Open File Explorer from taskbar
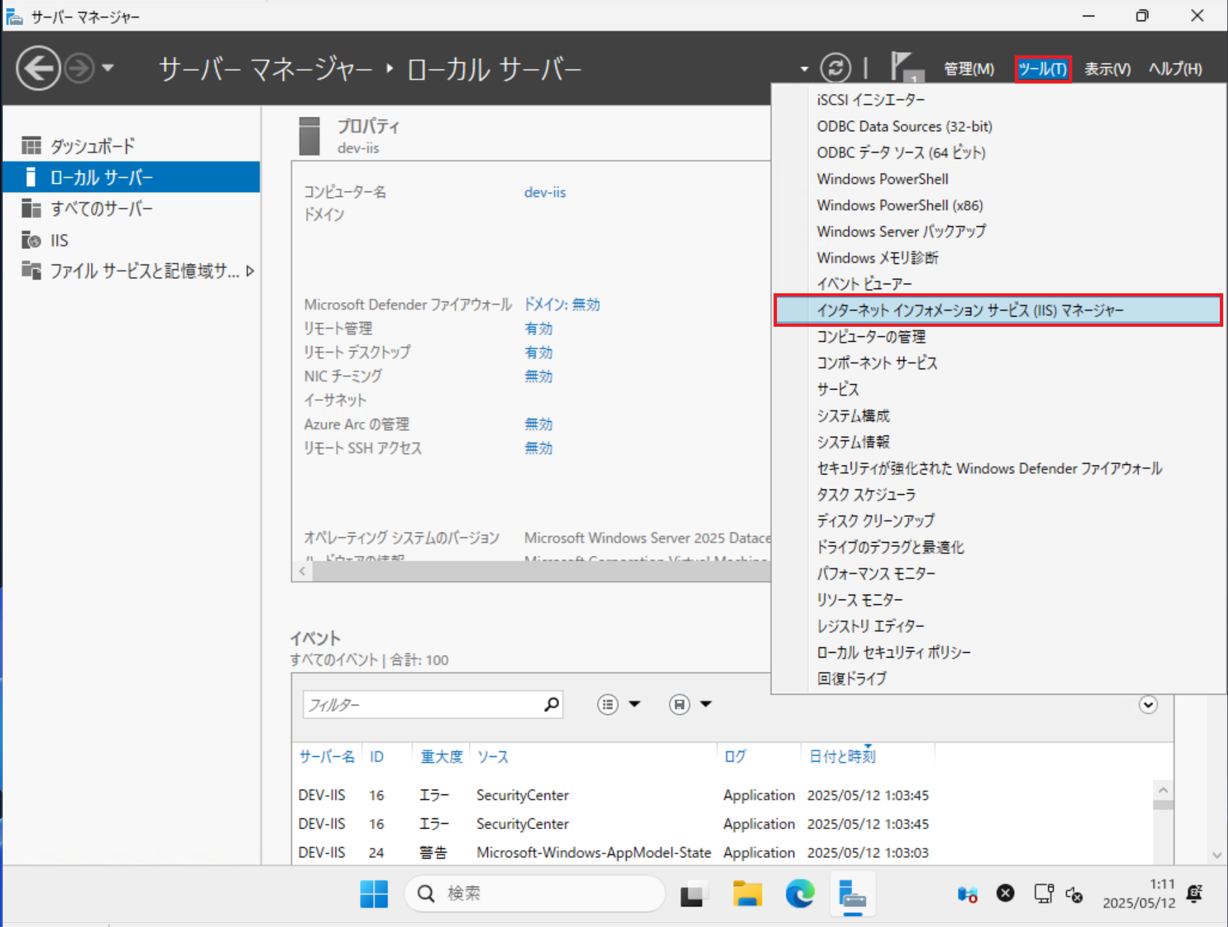The image size is (1228, 927). tap(747, 894)
